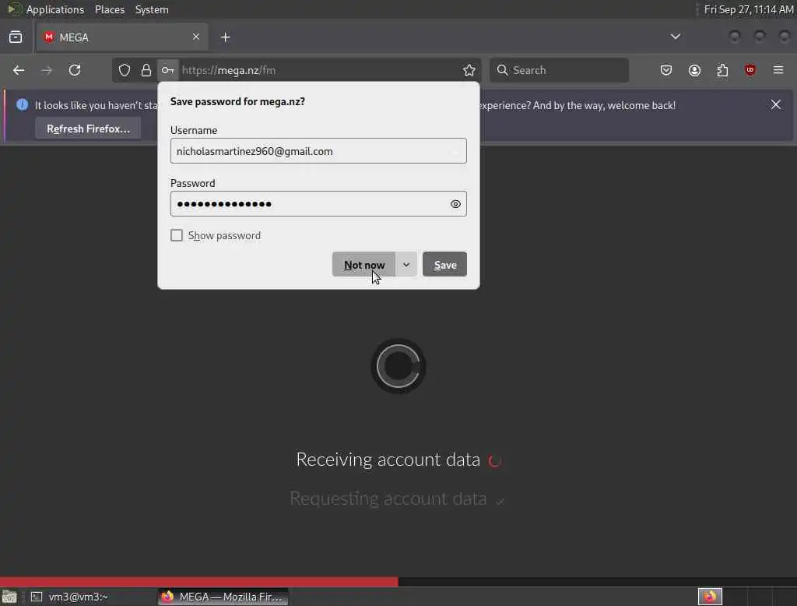Open the Places menu

tap(109, 9)
